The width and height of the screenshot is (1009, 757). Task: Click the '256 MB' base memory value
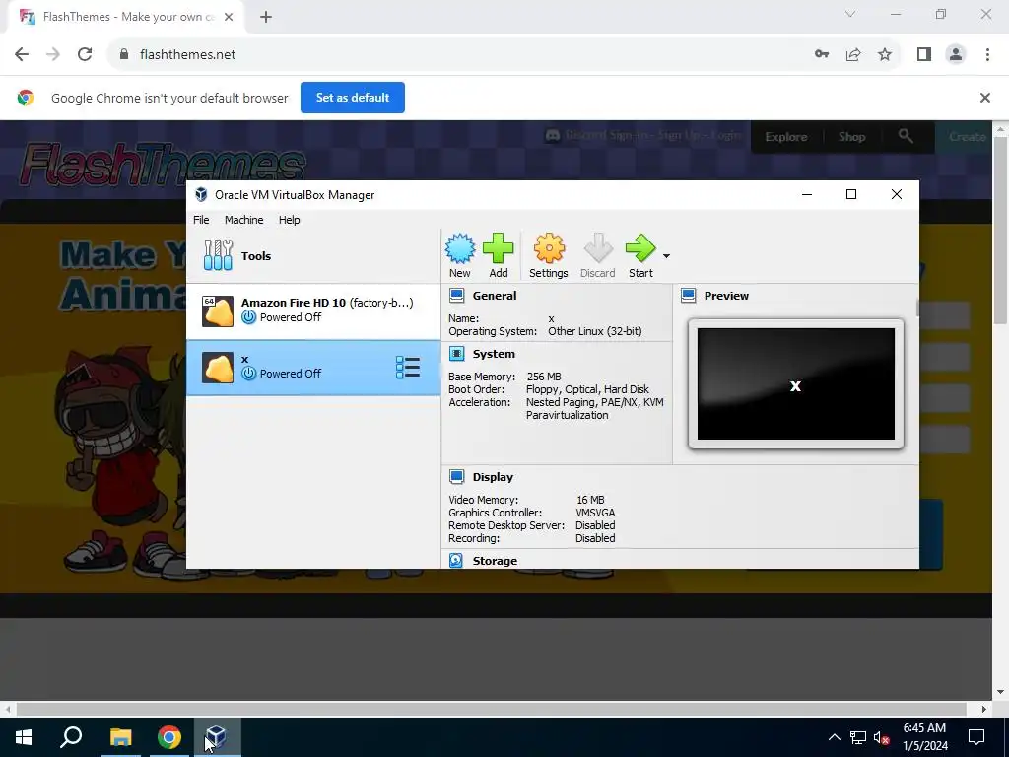[544, 377]
